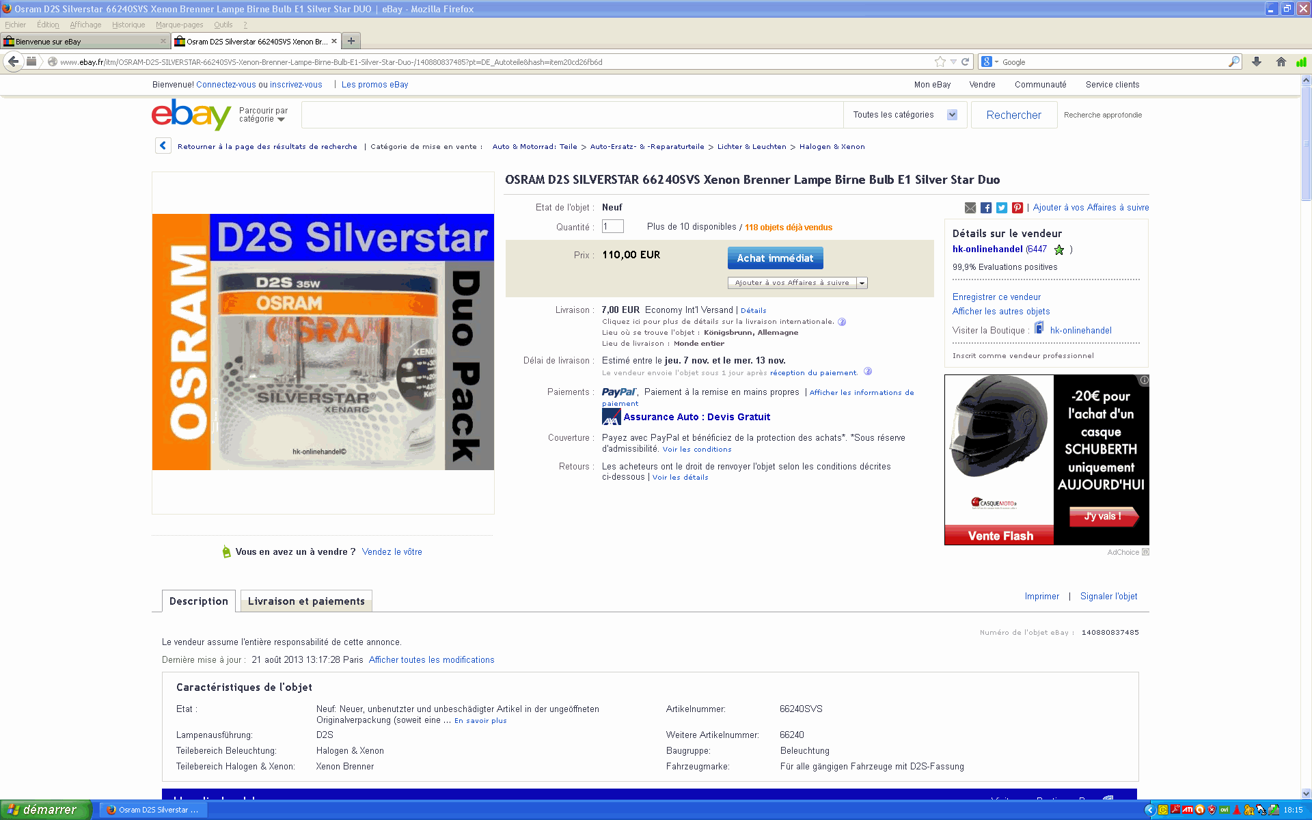Share listing on Twitter icon
This screenshot has width=1312, height=820.
[x=1002, y=208]
